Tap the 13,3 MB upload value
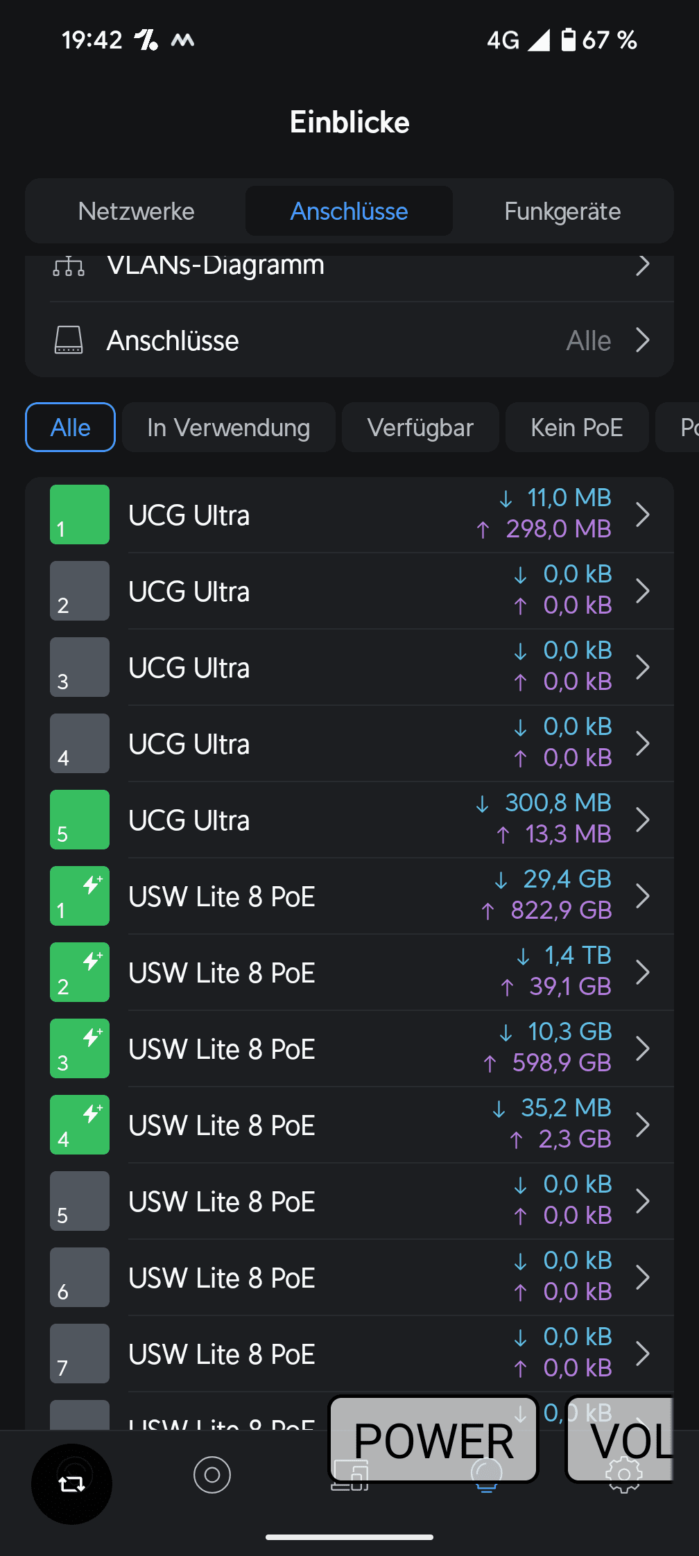 point(568,833)
